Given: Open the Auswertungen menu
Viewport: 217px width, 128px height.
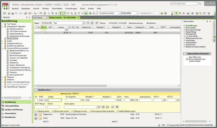Looking at the screenshot, I should 71,8.
